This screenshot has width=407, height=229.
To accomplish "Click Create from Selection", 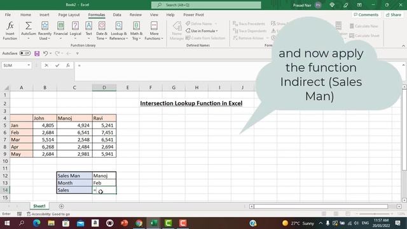I will [x=205, y=38].
